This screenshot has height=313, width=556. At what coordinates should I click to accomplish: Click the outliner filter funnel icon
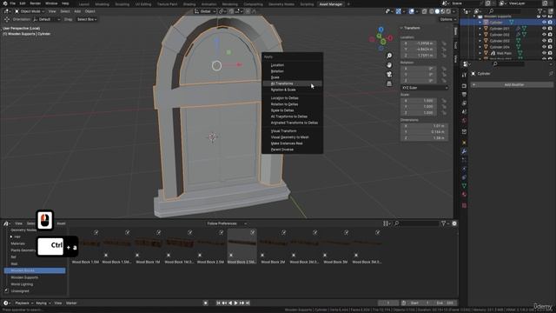click(x=540, y=11)
